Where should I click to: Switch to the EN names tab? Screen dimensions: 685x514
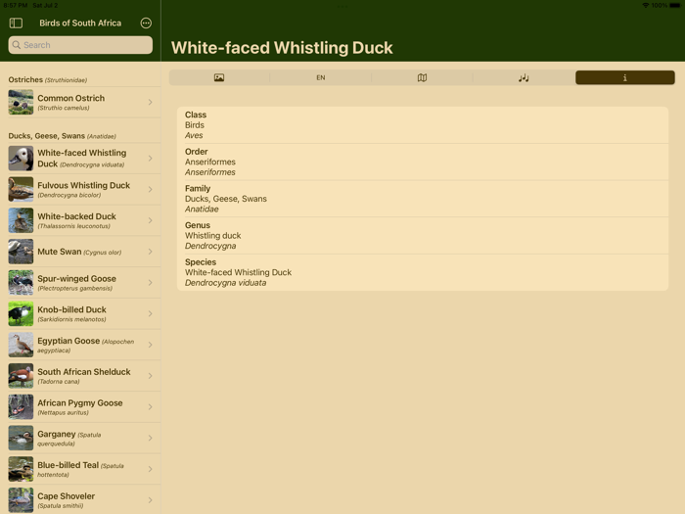[x=321, y=77]
